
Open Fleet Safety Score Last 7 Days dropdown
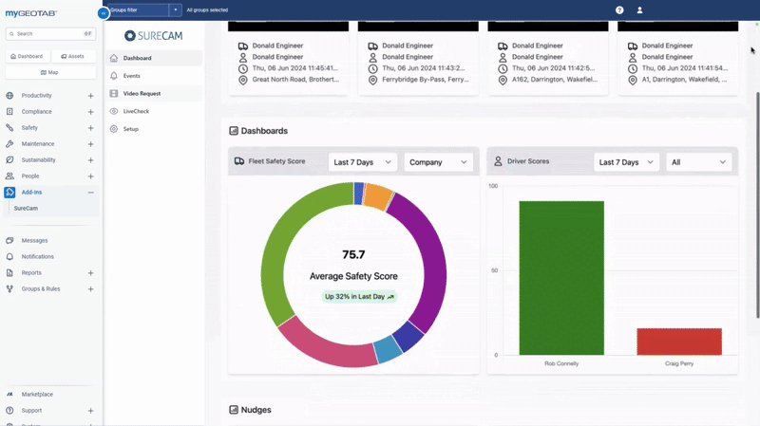[x=362, y=162]
